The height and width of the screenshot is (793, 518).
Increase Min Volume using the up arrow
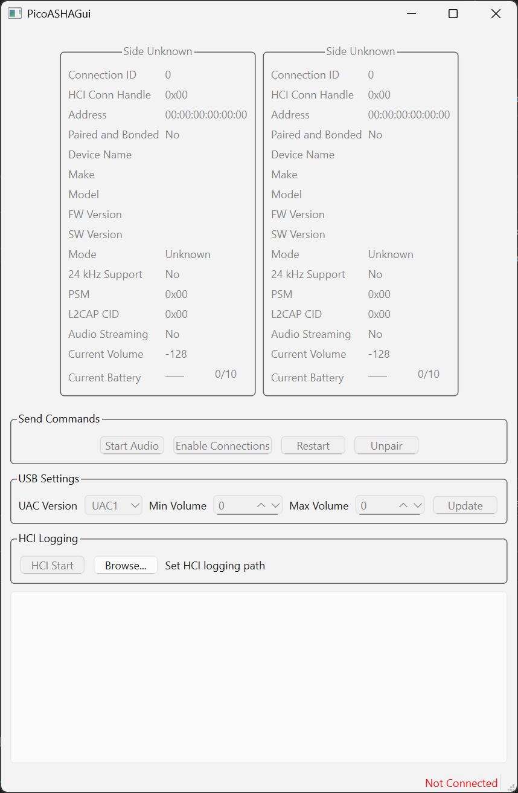[x=261, y=505]
